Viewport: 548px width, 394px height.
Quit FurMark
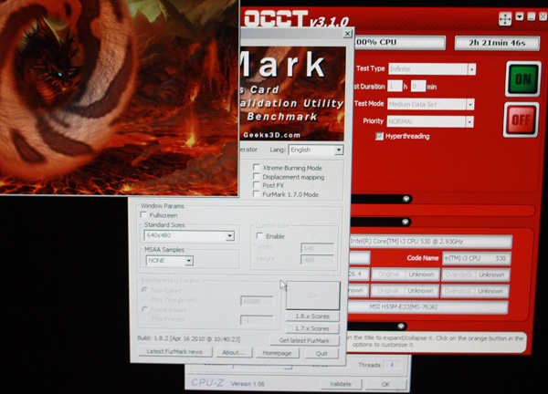coord(321,354)
